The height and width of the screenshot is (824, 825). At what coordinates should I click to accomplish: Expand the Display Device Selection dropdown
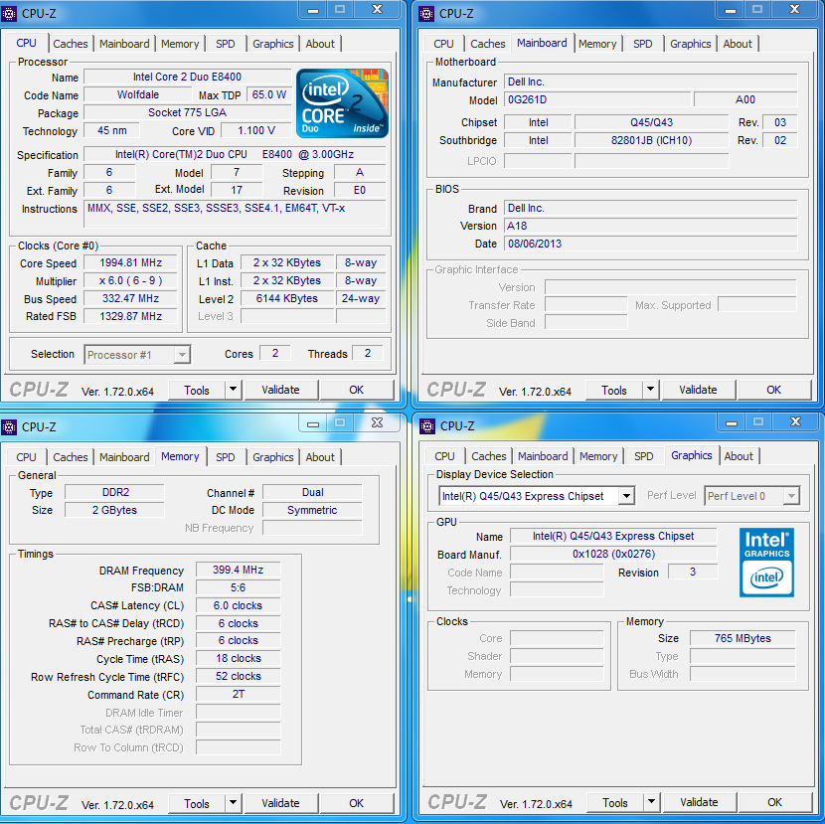(x=626, y=496)
